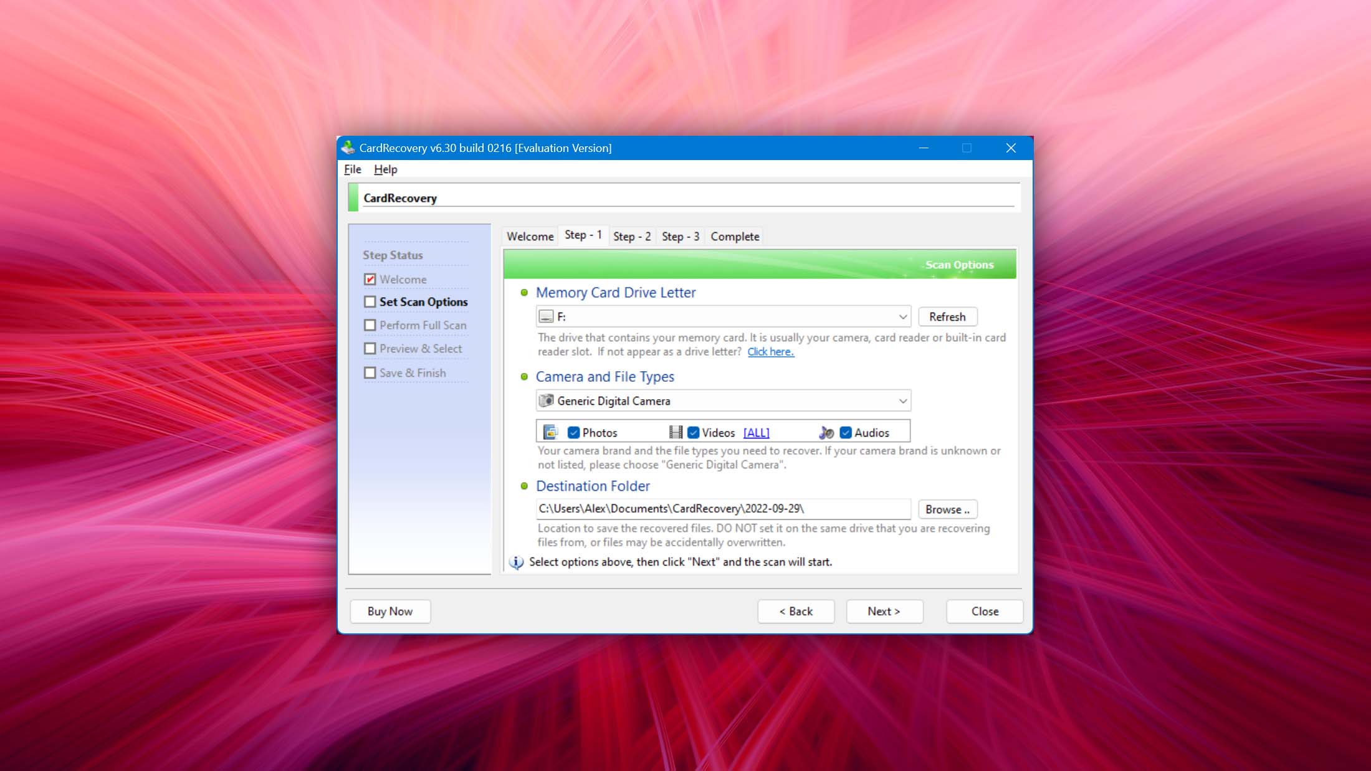Click the Buy Now button
This screenshot has height=771, width=1371.
(x=390, y=612)
